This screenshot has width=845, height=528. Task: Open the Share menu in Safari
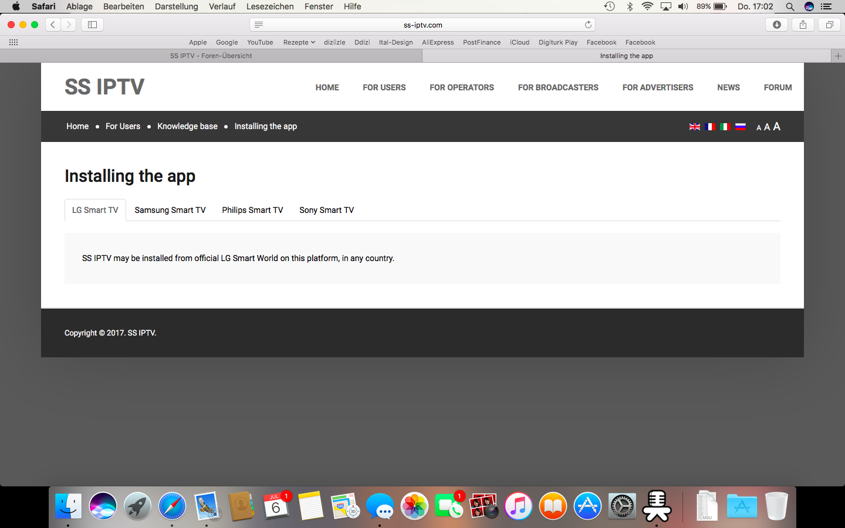(x=803, y=25)
